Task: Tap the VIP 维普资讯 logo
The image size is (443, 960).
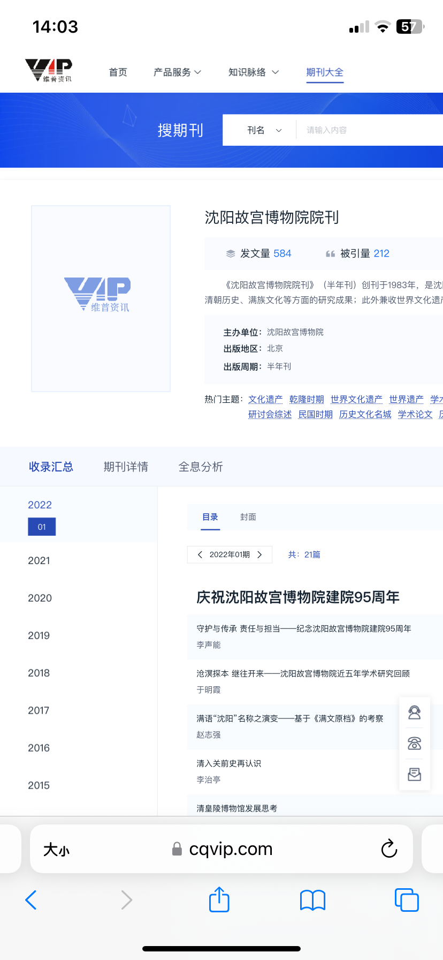Action: click(49, 70)
